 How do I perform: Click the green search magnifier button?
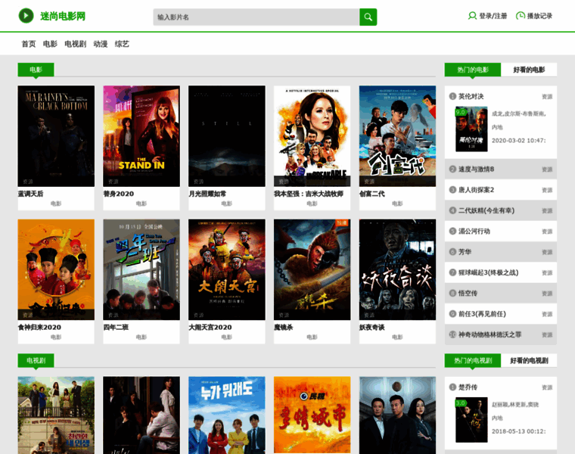(368, 17)
